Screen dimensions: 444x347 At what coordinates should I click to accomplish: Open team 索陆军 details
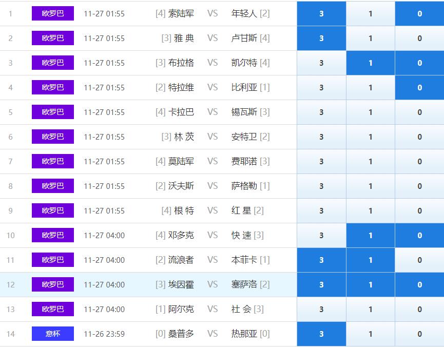[181, 13]
